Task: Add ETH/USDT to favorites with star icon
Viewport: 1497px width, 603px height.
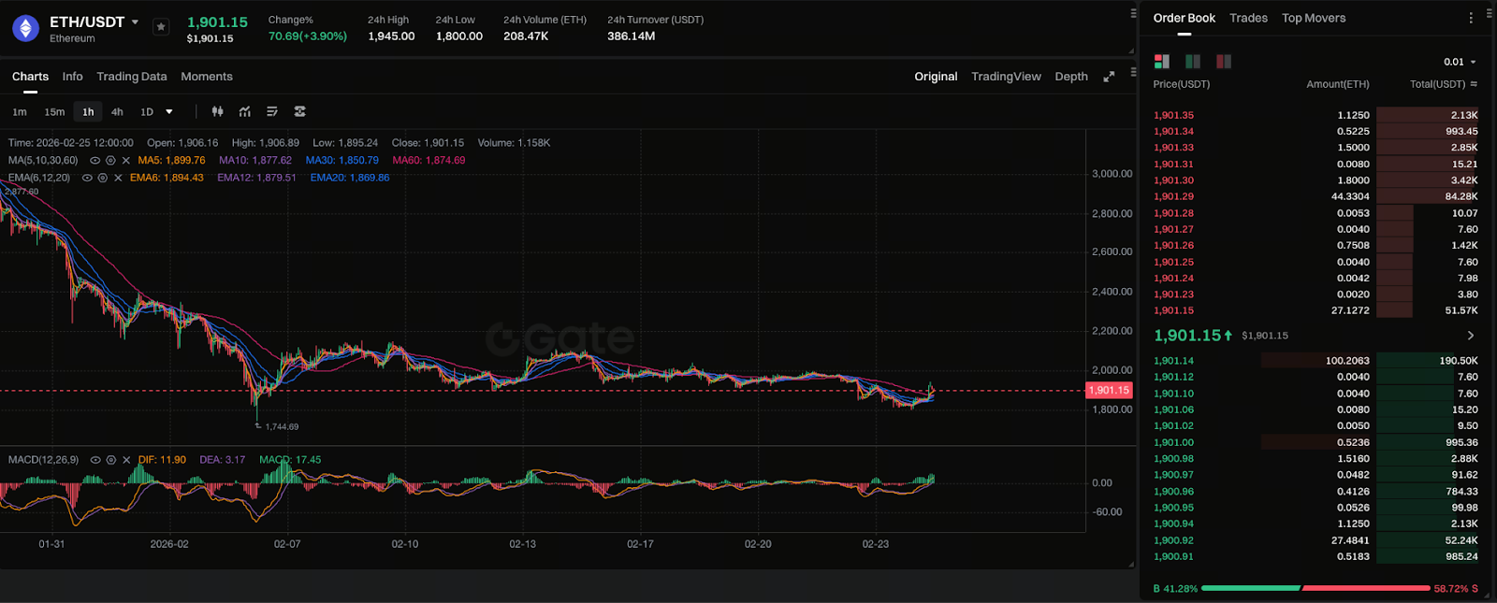Action: (161, 27)
